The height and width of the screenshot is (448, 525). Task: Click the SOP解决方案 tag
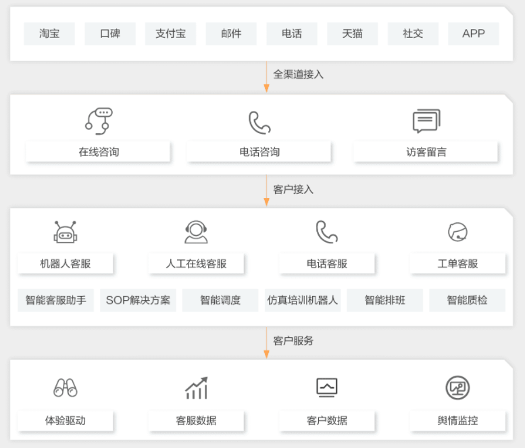pyautogui.click(x=138, y=300)
